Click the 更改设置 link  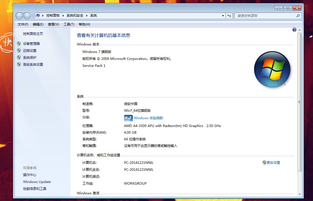pos(273,163)
